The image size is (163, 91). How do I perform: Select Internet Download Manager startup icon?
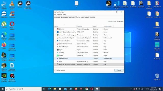(x=58, y=35)
